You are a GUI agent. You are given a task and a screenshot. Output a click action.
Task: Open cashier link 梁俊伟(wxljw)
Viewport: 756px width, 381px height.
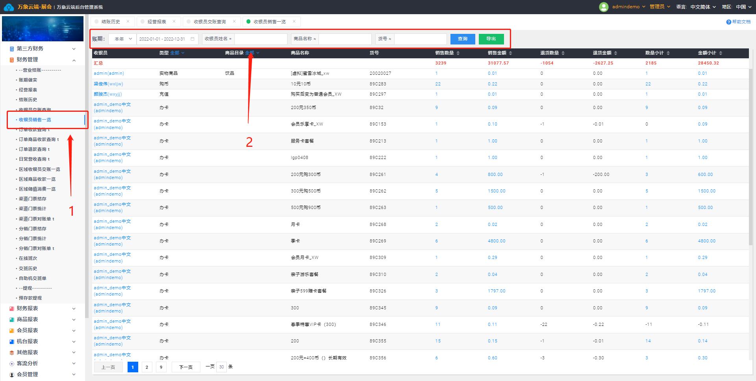coord(108,84)
